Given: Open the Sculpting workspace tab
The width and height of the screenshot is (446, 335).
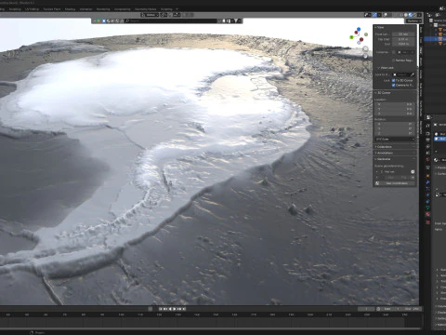Looking at the screenshot, I should click(x=15, y=9).
